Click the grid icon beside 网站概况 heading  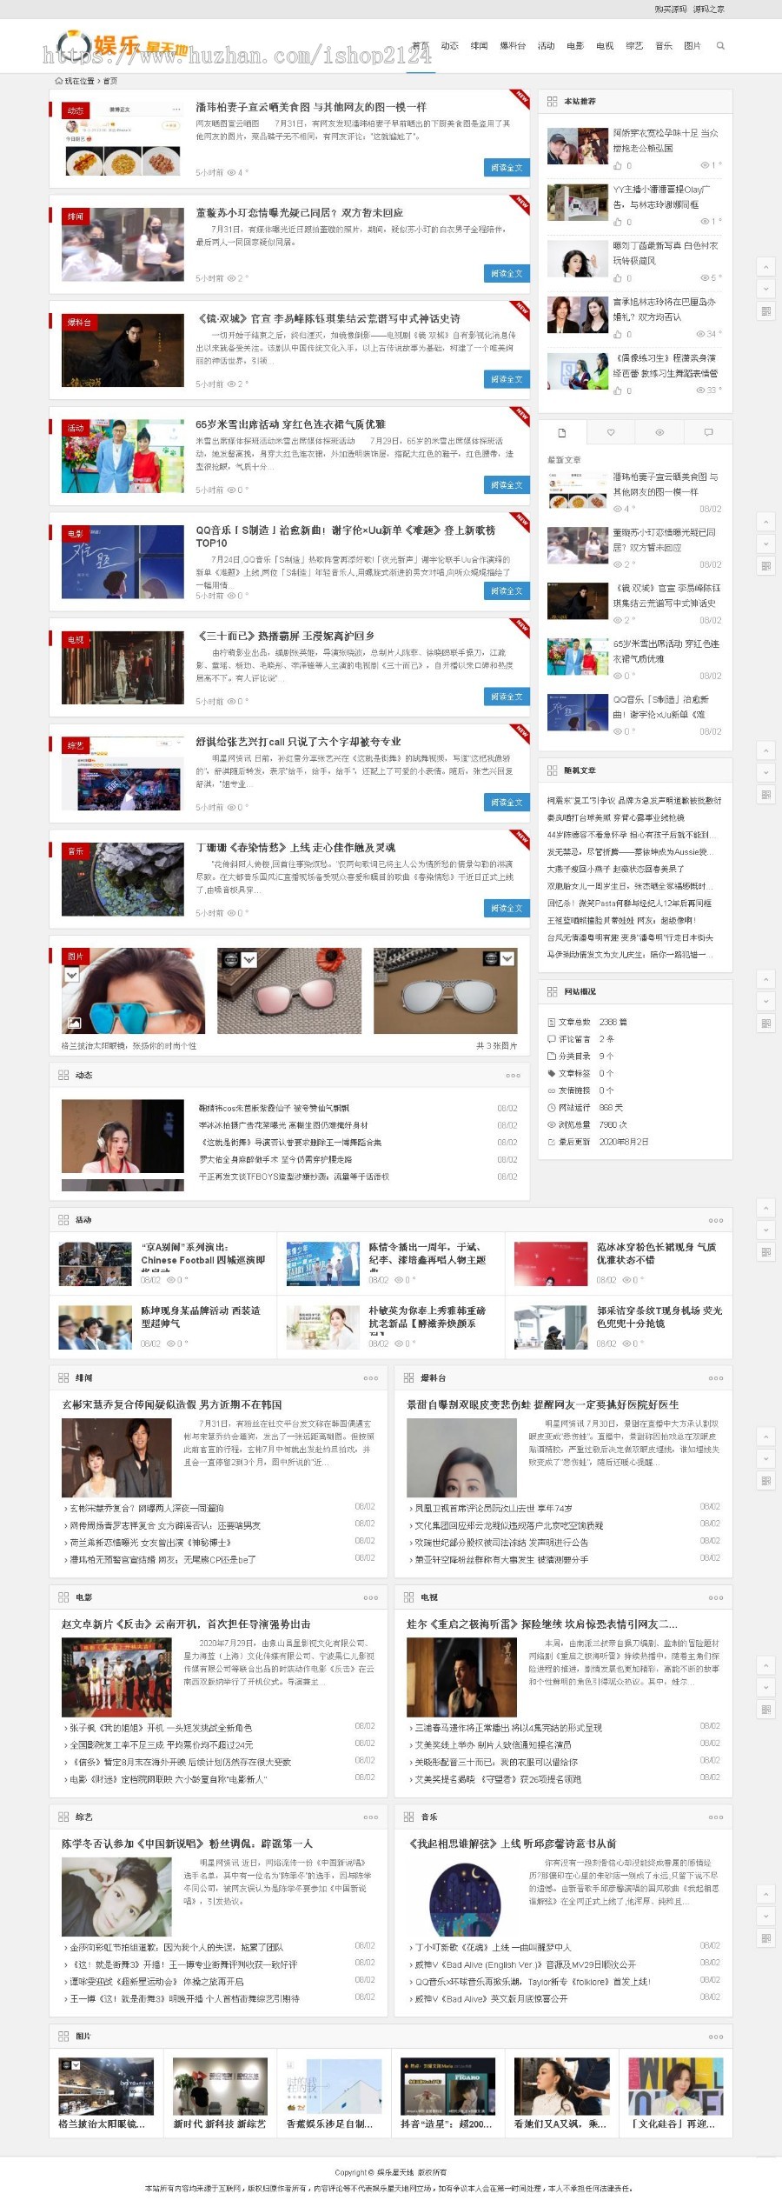[x=552, y=991]
